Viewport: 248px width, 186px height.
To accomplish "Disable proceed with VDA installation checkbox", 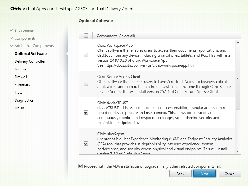I will coord(81,166).
